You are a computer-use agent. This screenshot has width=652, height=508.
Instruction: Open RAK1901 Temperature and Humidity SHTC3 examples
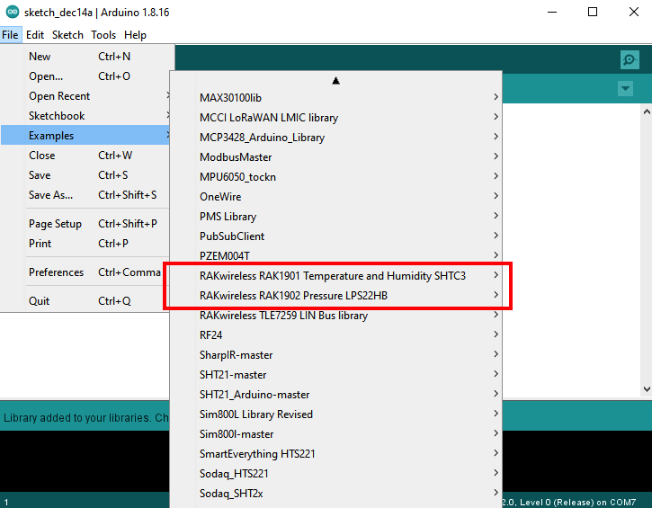(x=336, y=276)
